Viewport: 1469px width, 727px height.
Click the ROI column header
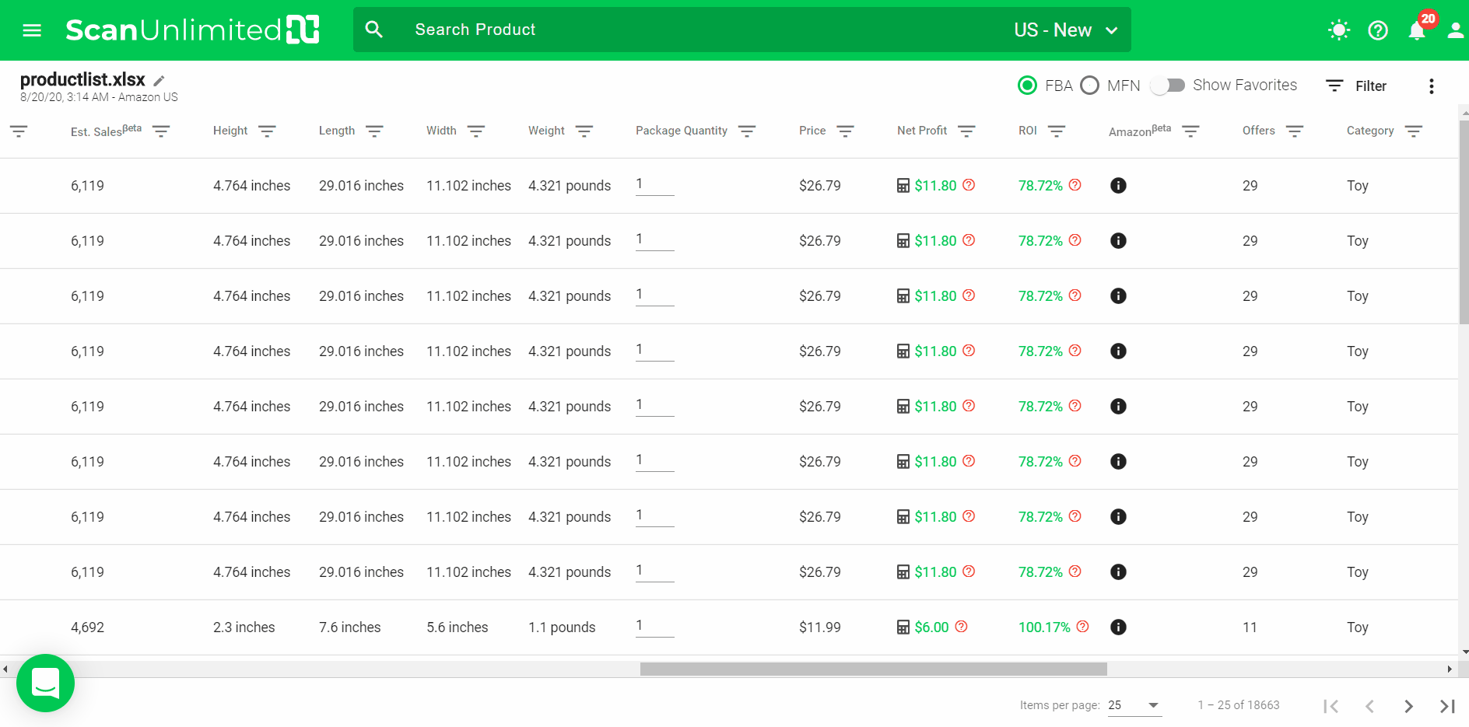point(1027,131)
